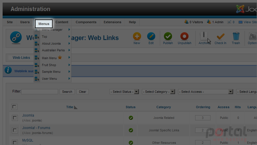Click the Filter text input field
This screenshot has width=257, height=145.
pos(40,92)
